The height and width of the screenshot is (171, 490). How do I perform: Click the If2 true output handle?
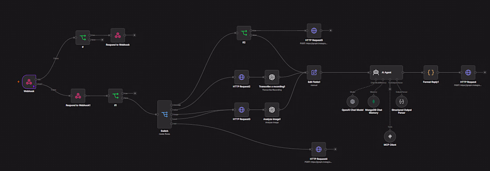[x=251, y=31]
